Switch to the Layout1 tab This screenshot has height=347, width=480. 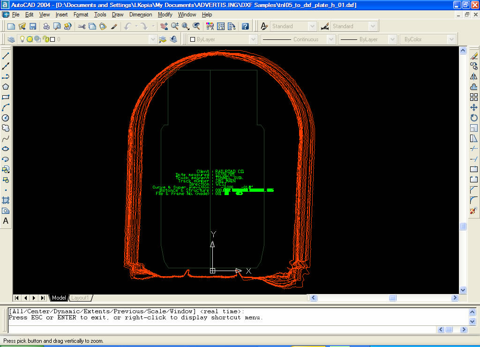[80, 298]
